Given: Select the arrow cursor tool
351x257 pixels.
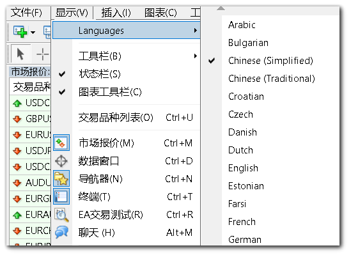Looking at the screenshot, I should click(x=20, y=54).
